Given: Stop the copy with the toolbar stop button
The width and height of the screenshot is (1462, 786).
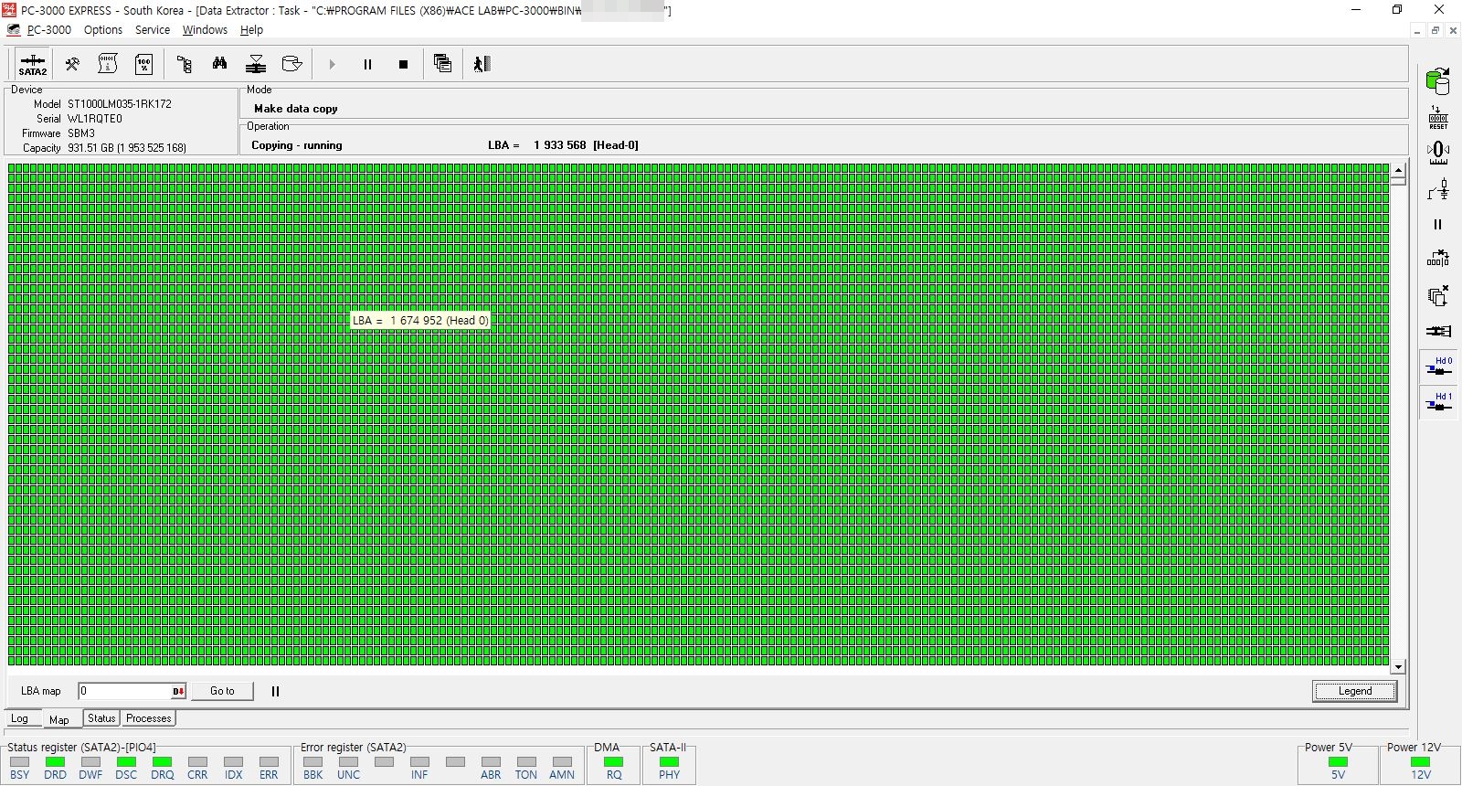Looking at the screenshot, I should (x=403, y=64).
